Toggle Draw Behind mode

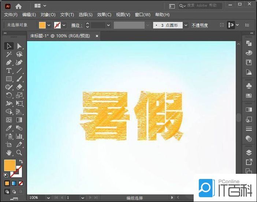pos(14,191)
